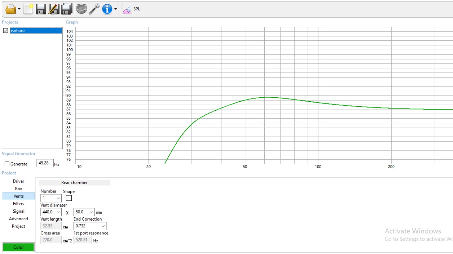Image resolution: width=453 pixels, height=254 pixels.
Task: Open settings via the wrench icon
Action: pos(94,9)
